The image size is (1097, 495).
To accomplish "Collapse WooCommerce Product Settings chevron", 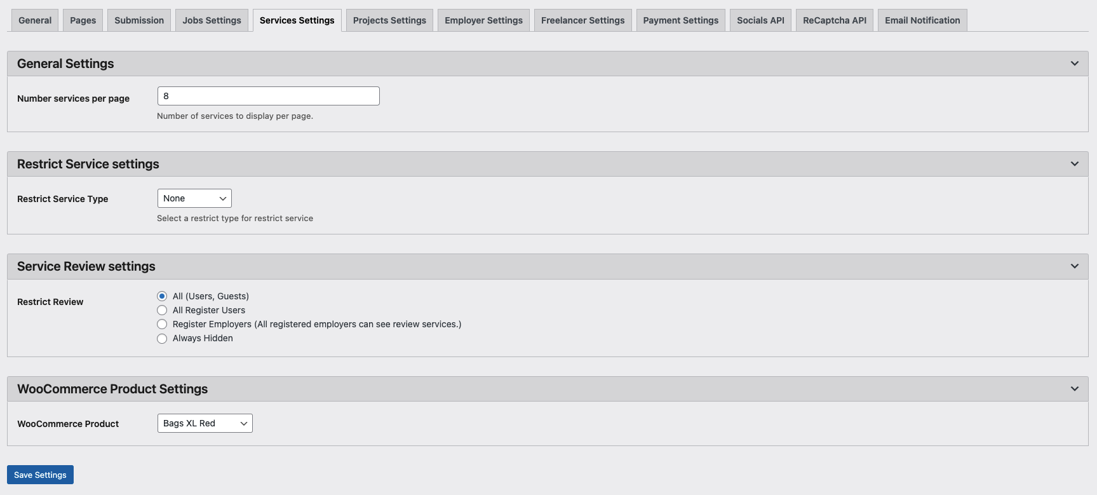I will 1074,389.
